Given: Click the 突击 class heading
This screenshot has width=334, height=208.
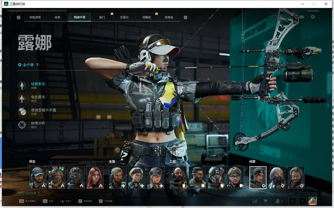Looking at the screenshot, I should tap(32, 162).
